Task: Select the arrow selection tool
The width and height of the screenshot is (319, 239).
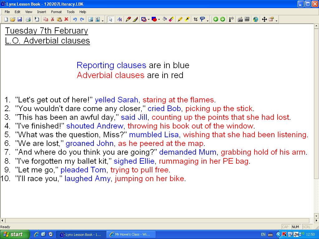Action: [x=110, y=19]
